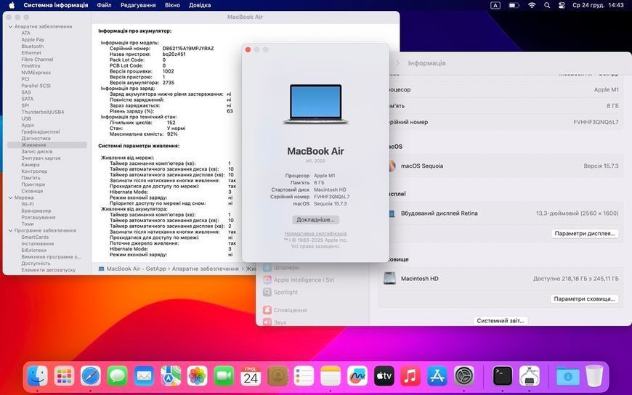
Task: Click the input source A indicator
Action: pyautogui.click(x=495, y=5)
